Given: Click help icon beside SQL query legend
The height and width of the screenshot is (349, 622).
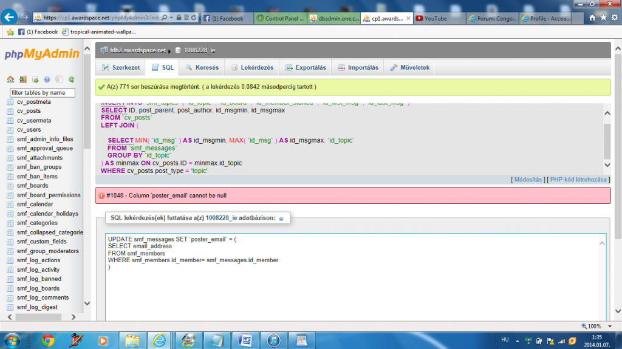Looking at the screenshot, I should (281, 219).
